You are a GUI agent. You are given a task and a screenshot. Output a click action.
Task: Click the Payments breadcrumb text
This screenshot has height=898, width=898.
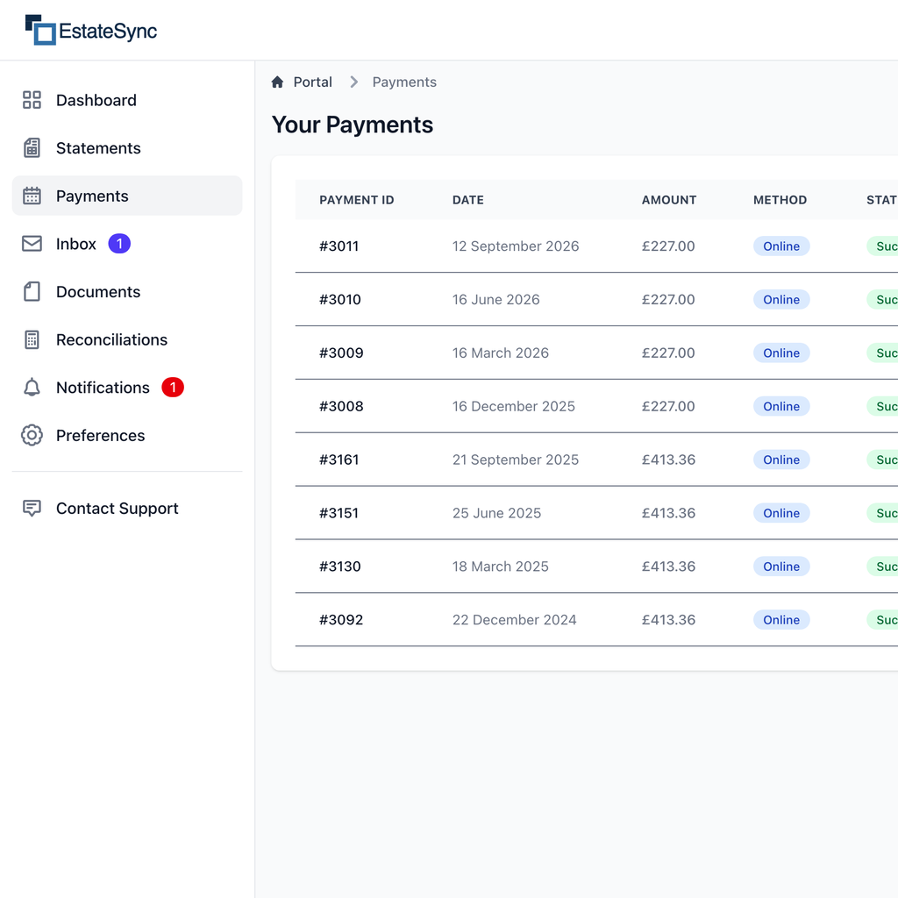click(404, 82)
